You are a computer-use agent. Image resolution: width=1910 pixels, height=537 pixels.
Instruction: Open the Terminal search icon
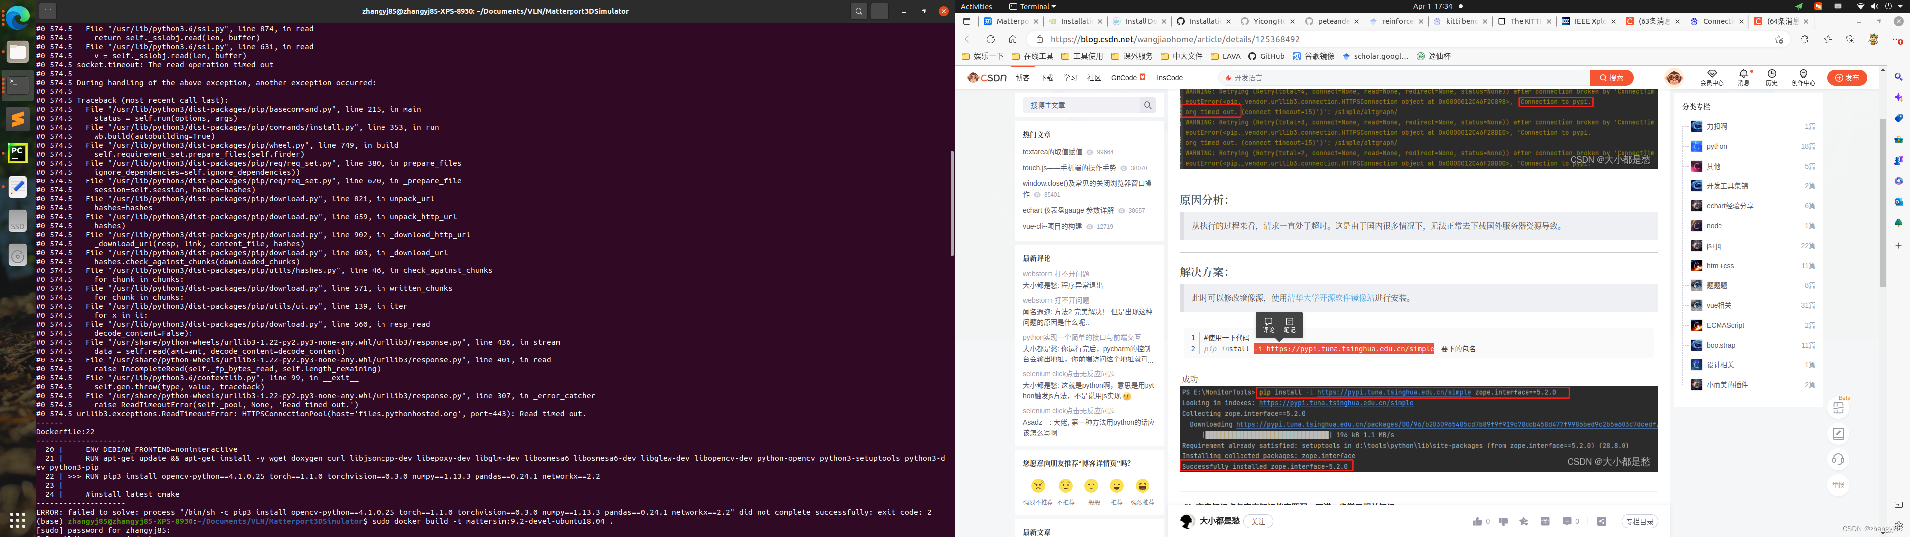[x=859, y=11]
